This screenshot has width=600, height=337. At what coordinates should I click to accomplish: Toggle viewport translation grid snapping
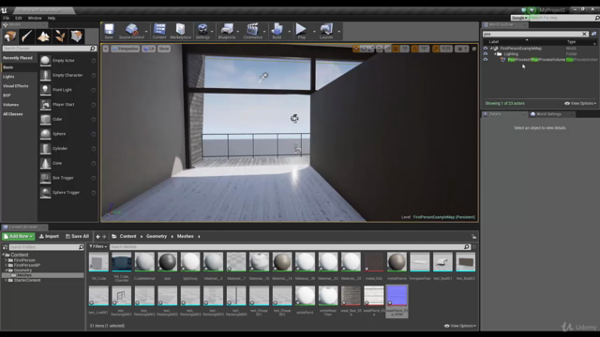[x=396, y=49]
